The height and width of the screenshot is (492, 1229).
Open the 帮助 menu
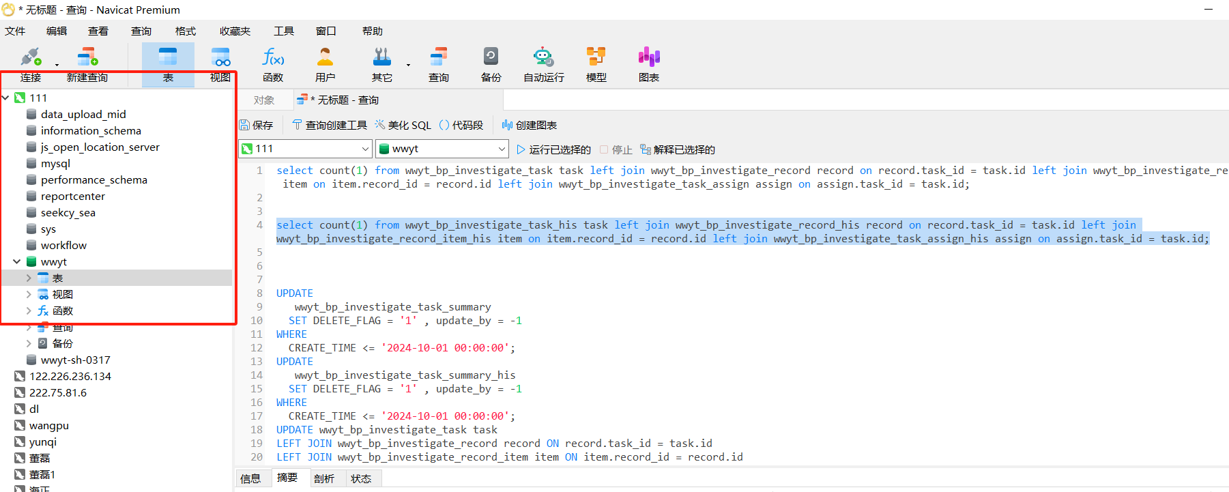(373, 31)
